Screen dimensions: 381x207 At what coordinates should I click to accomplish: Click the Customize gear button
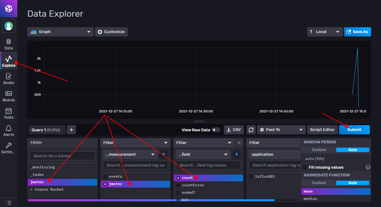point(111,32)
